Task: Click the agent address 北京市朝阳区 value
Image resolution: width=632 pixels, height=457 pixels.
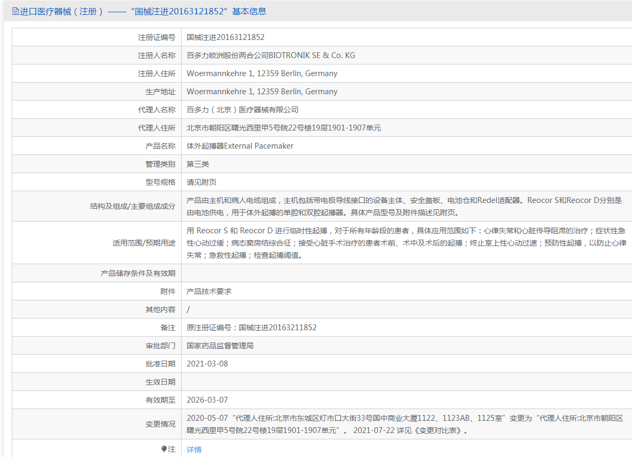Action: coord(283,128)
